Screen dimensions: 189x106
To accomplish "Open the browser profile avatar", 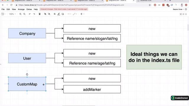I will tap(182, 5).
